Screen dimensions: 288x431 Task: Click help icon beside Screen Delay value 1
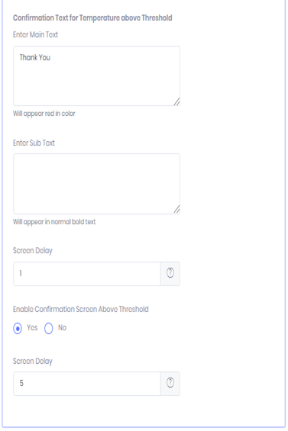coord(170,273)
